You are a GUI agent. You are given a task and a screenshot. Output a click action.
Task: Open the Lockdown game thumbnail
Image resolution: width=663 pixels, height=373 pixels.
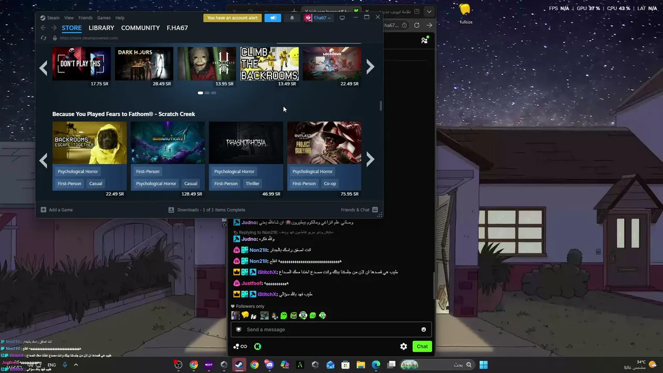tap(332, 64)
